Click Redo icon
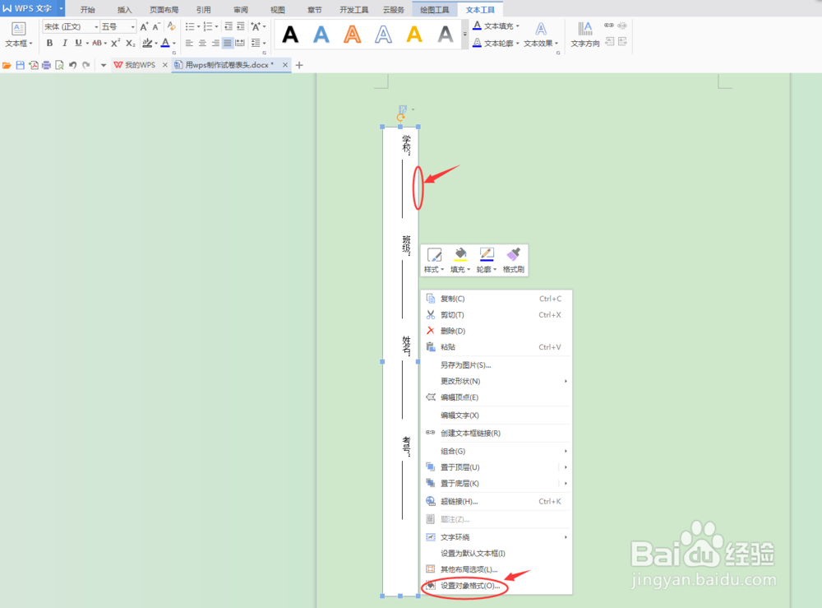 [86, 65]
